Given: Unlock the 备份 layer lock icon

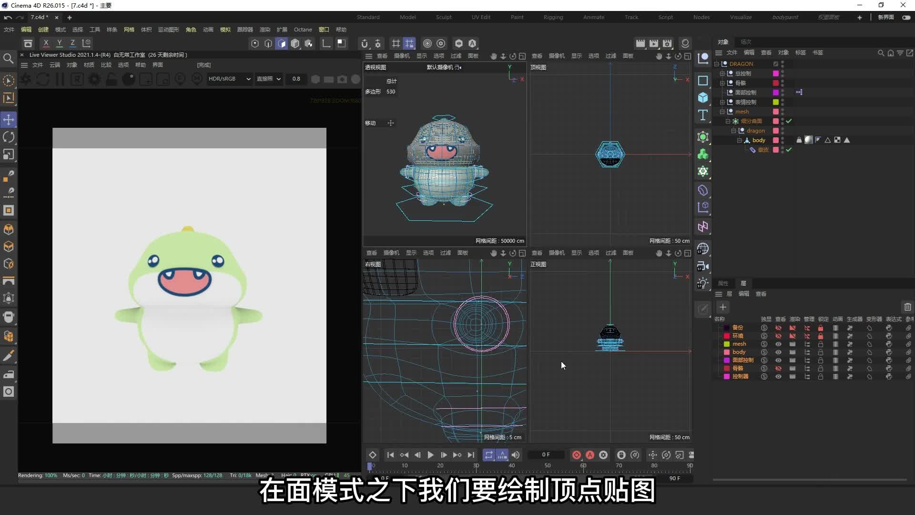Looking at the screenshot, I should pos(821,328).
